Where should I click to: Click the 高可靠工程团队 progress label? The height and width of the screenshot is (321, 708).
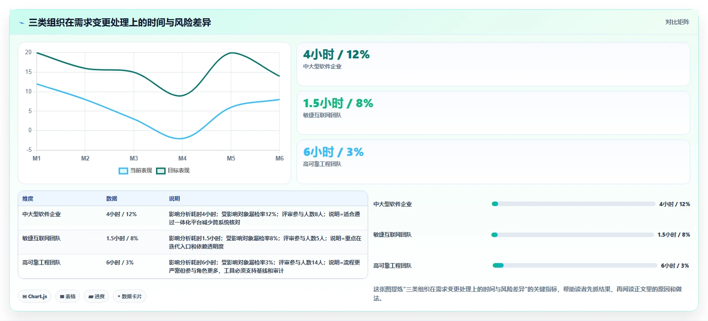[393, 266]
